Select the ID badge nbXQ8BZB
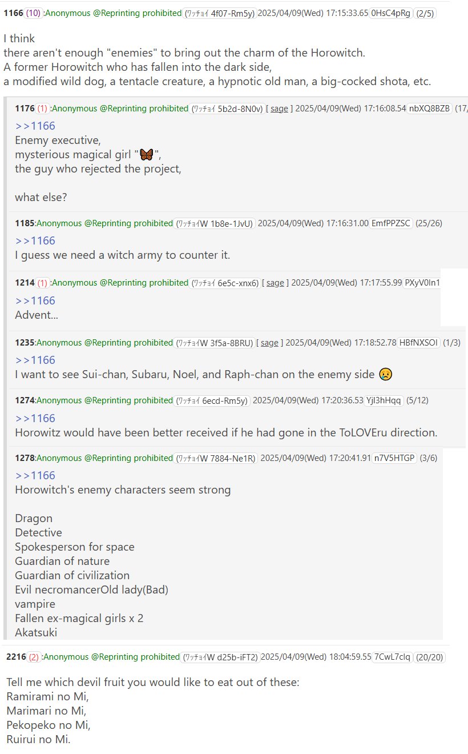Screen dimensions: 468x754 429,109
